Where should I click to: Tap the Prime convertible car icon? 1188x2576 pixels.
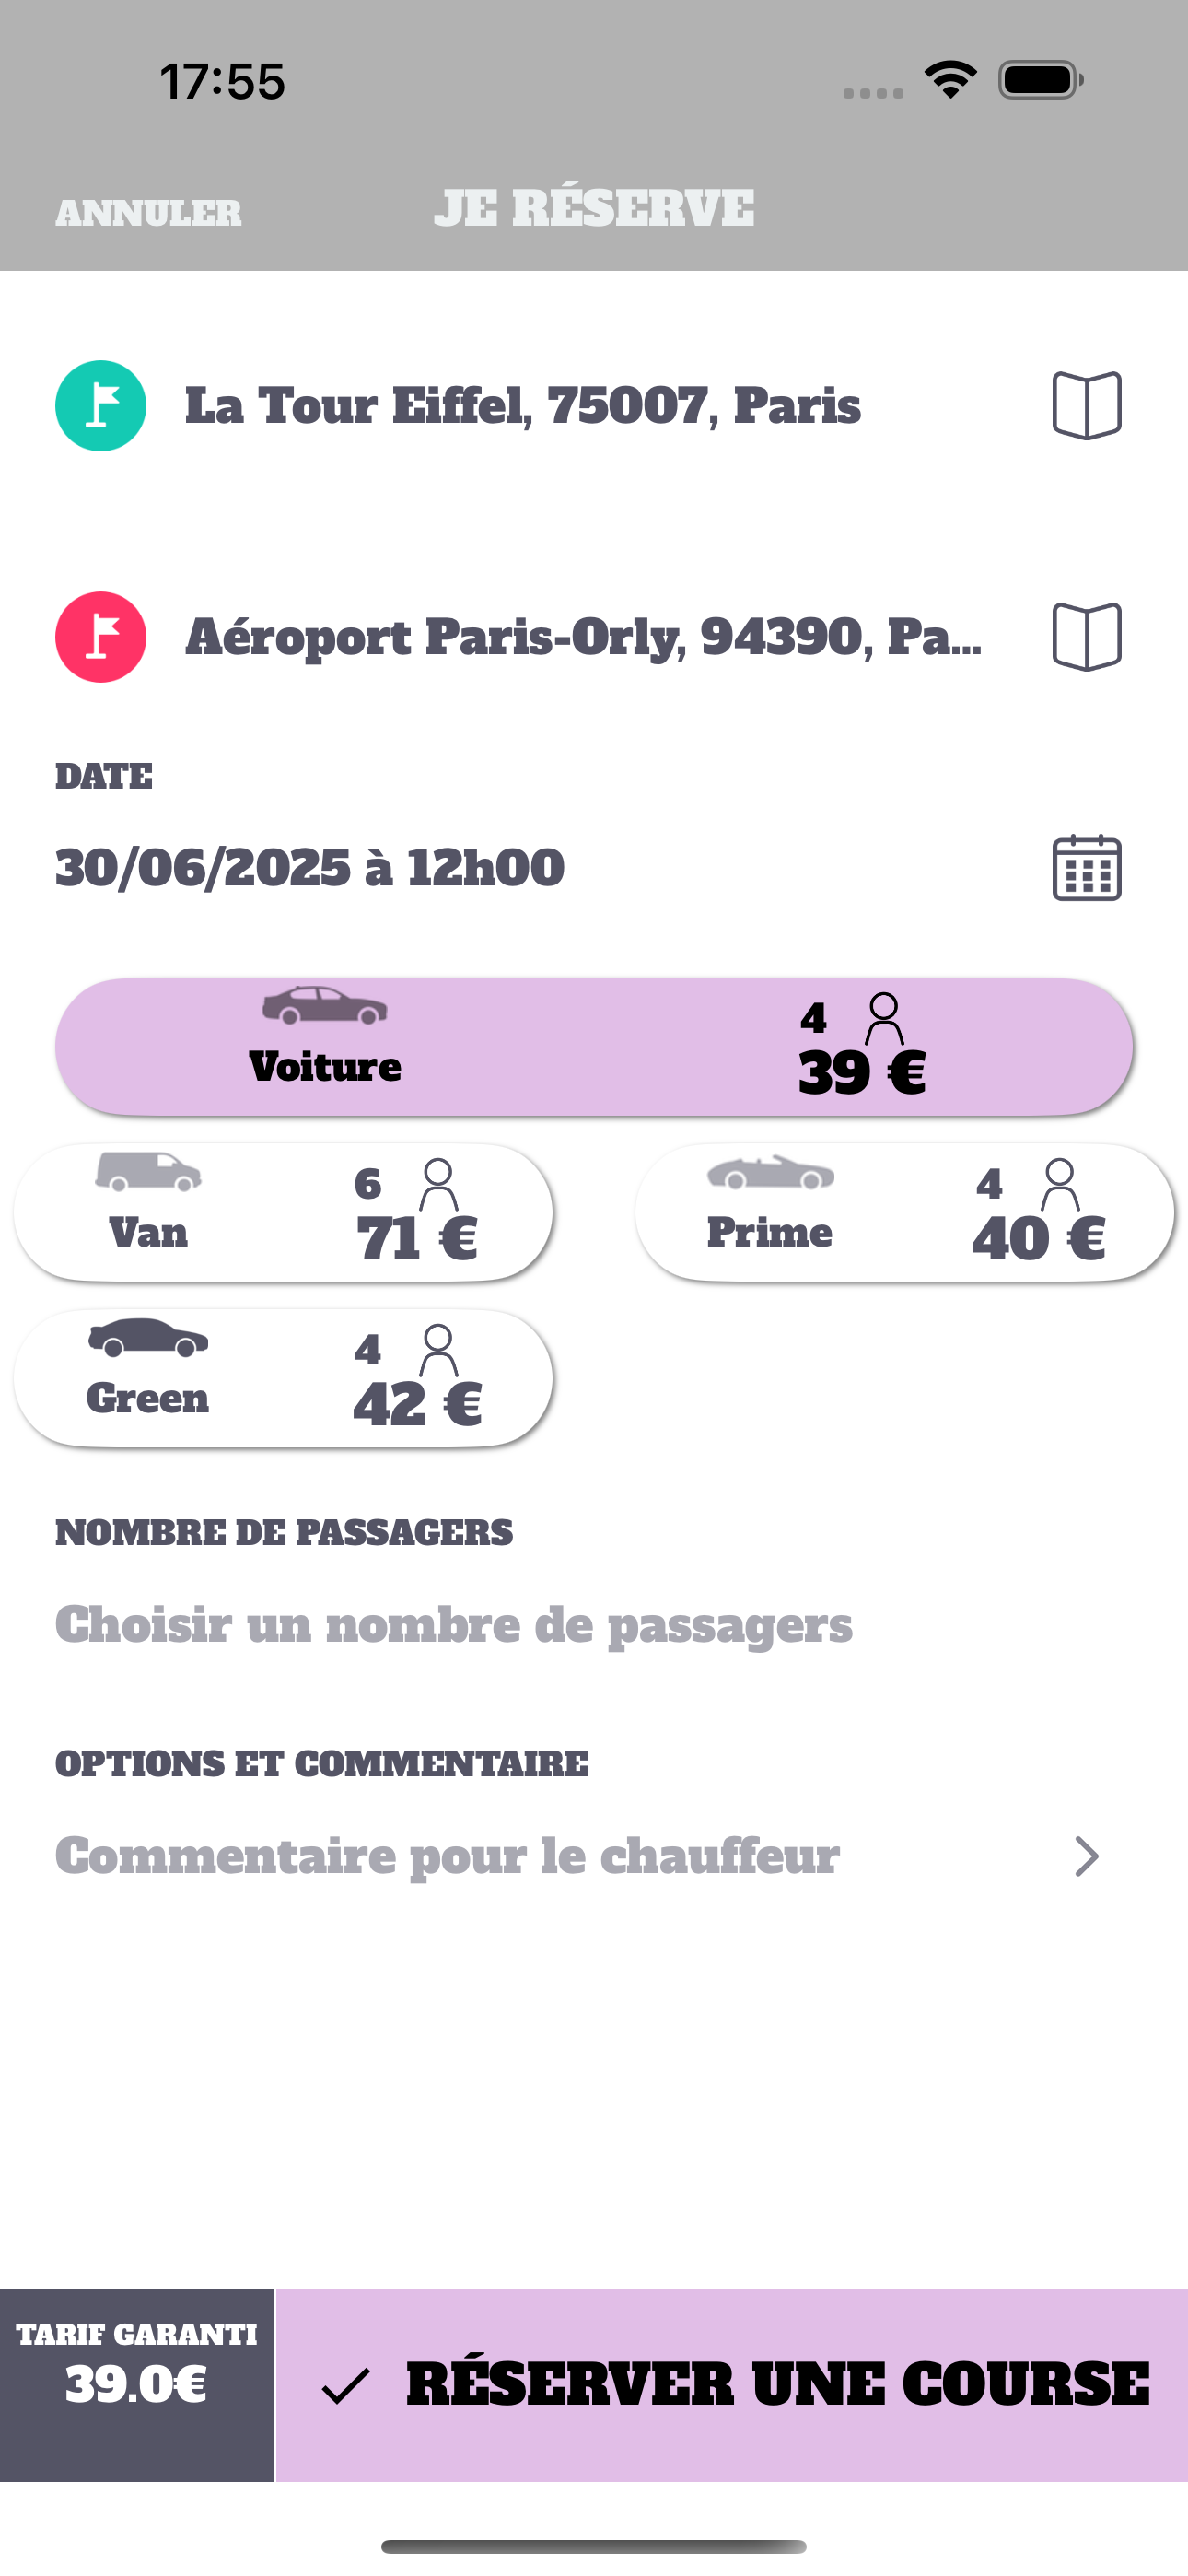(x=770, y=1172)
